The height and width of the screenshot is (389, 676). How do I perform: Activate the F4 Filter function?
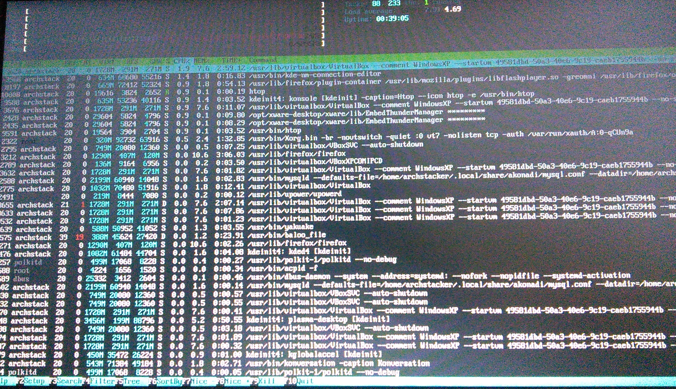coord(99,381)
